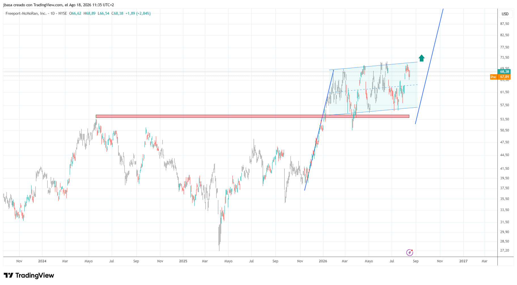517x285 pixels.
Task: Click the low value L66,54
Action: pyautogui.click(x=103, y=13)
